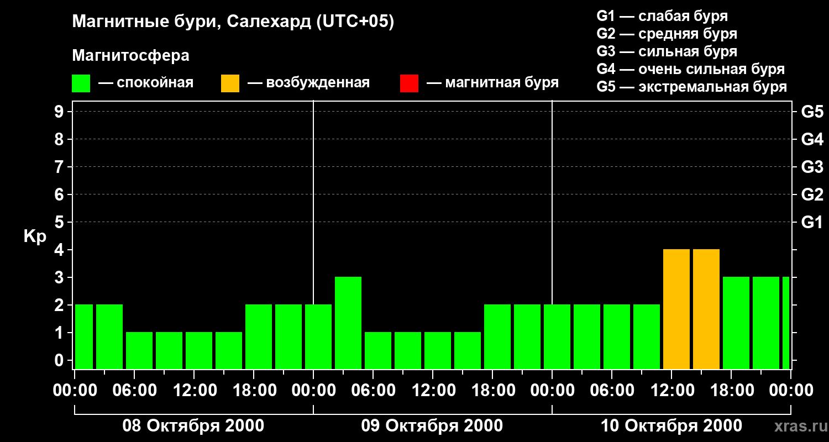This screenshot has height=442, width=829.
Task: Click '12:00' tick label for 10 October
Action: [671, 391]
